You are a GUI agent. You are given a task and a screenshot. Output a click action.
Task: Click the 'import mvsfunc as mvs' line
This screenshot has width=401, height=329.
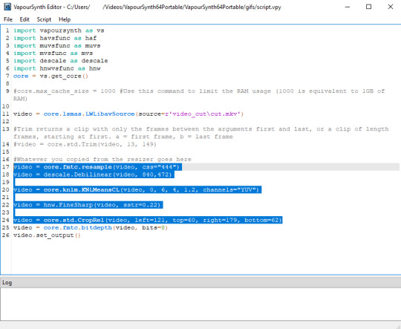[x=53, y=53]
